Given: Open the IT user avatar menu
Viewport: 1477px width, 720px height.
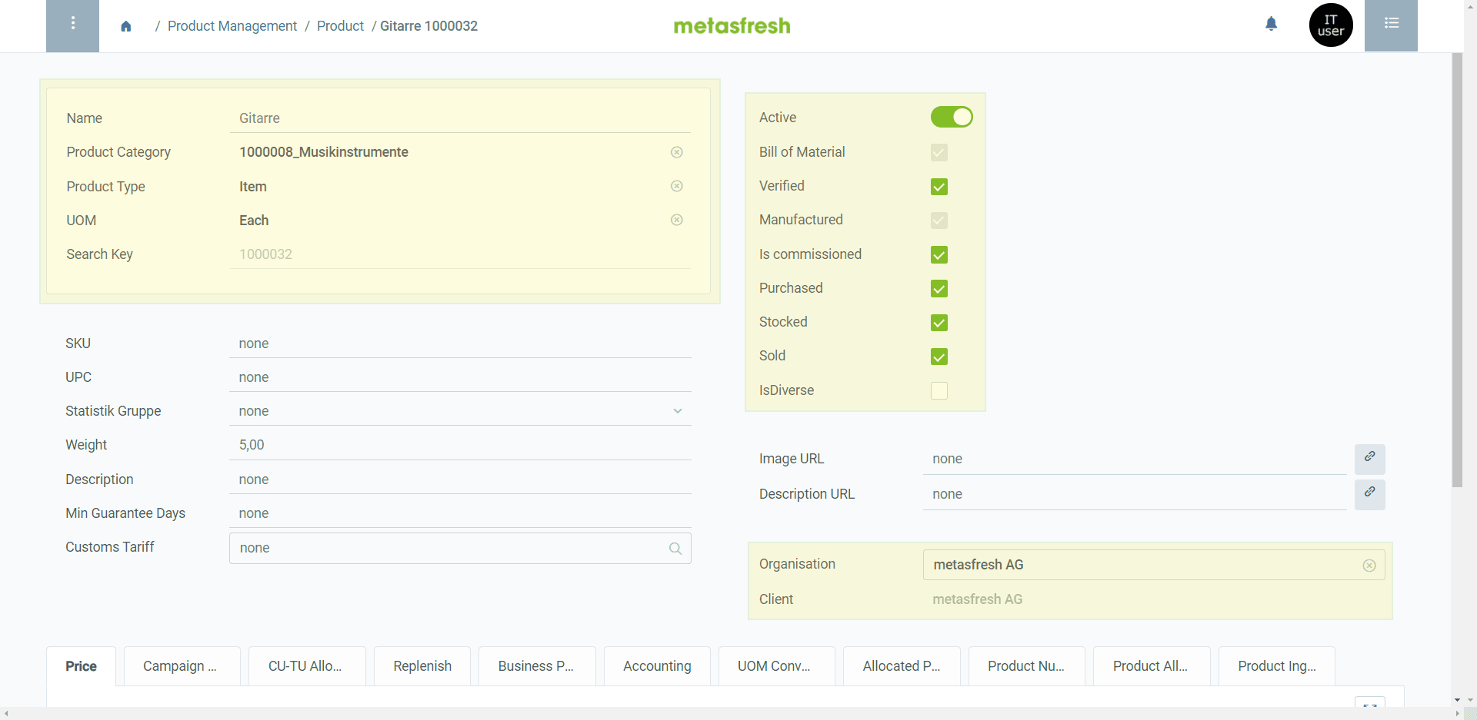Looking at the screenshot, I should 1331,25.
